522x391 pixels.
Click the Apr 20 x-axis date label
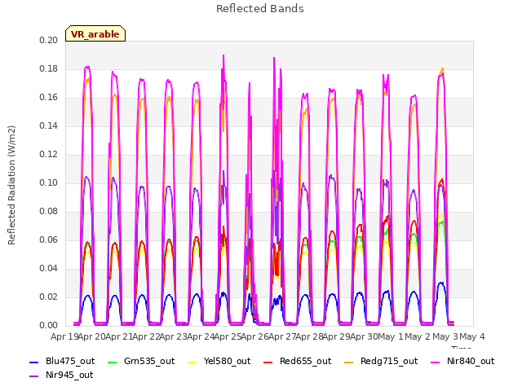92,336
